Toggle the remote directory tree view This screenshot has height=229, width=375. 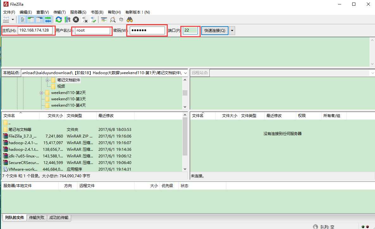coord(40,20)
